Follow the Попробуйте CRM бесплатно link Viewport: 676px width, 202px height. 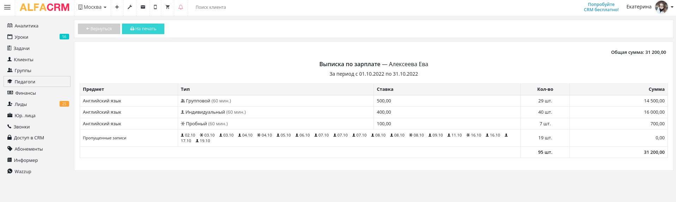pos(601,7)
